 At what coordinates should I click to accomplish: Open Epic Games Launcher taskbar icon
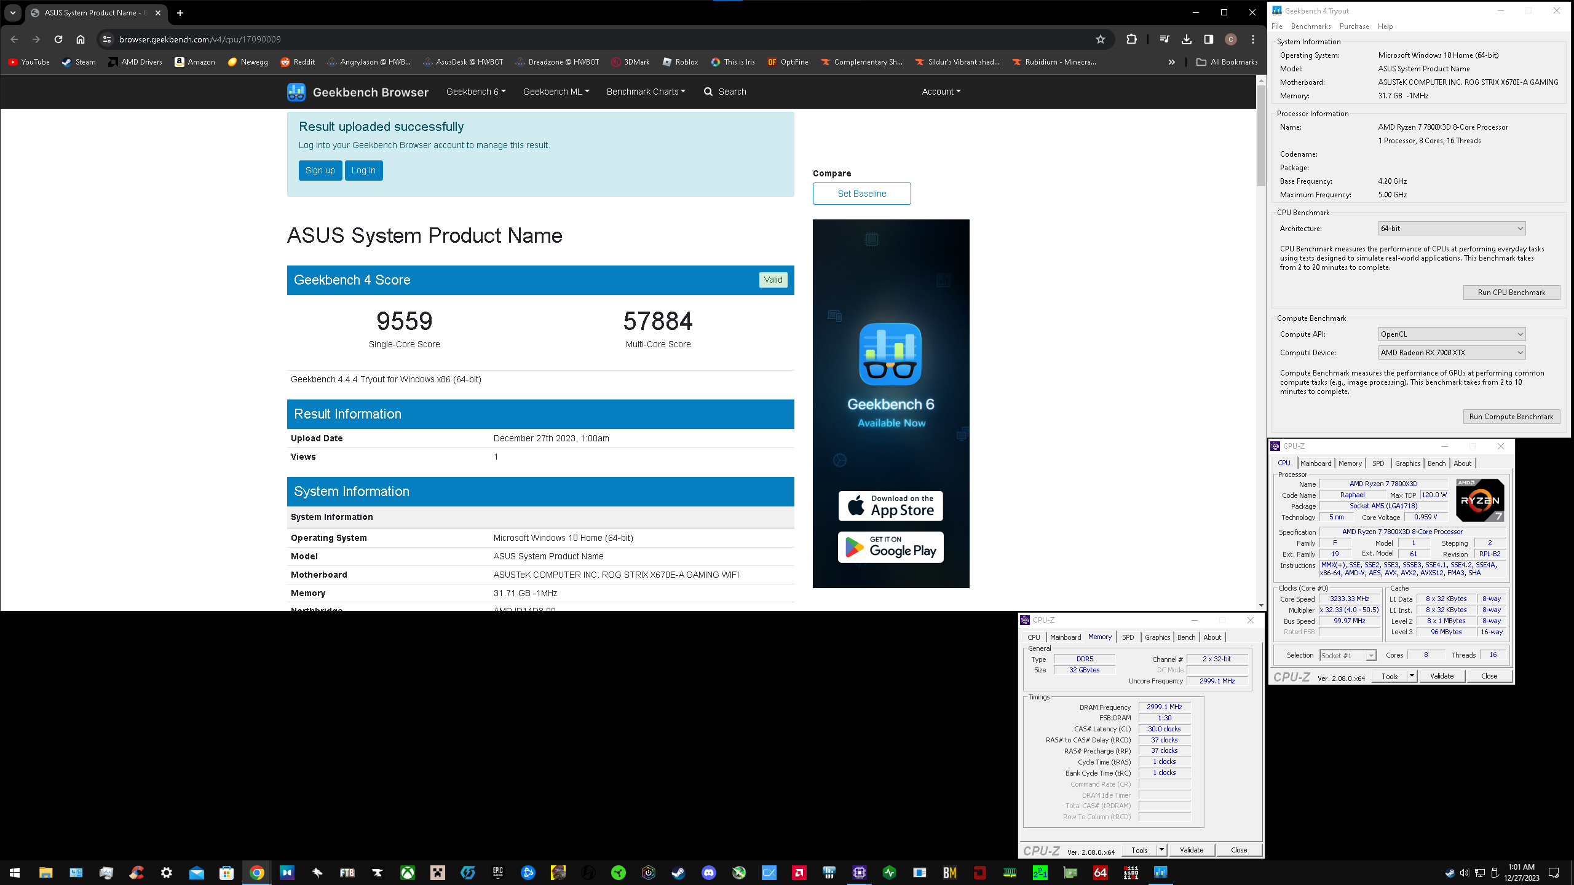tap(498, 872)
